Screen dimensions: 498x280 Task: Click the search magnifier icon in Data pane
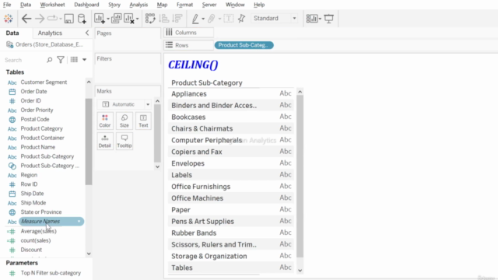pyautogui.click(x=49, y=60)
